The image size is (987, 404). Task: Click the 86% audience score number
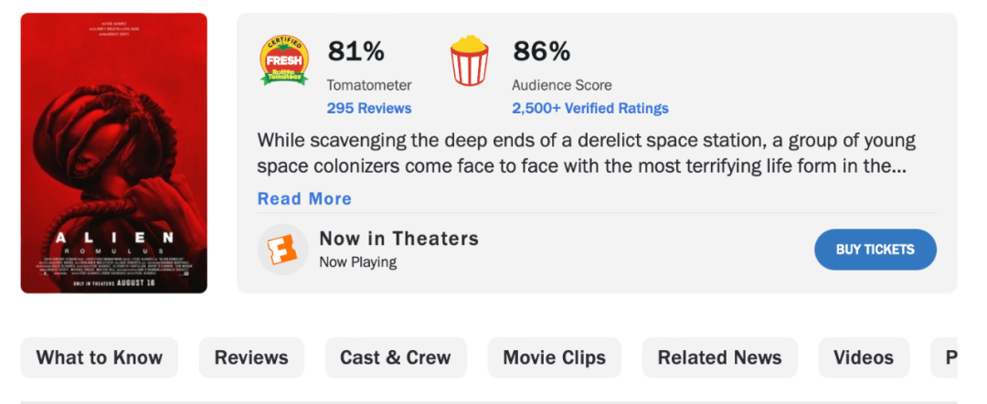tap(542, 51)
